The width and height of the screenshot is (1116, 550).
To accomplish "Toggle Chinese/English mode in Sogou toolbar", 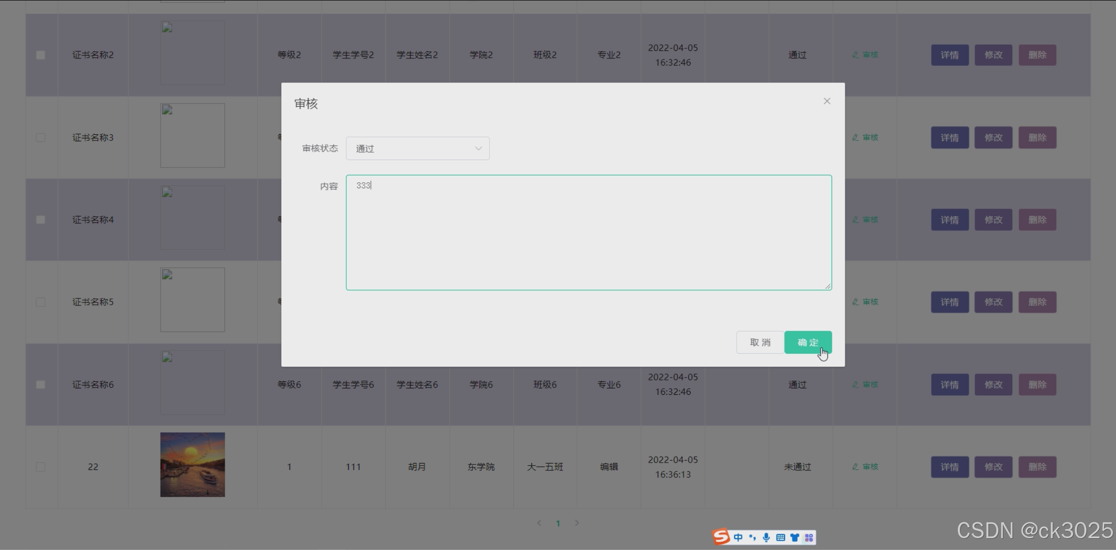I will [738, 537].
